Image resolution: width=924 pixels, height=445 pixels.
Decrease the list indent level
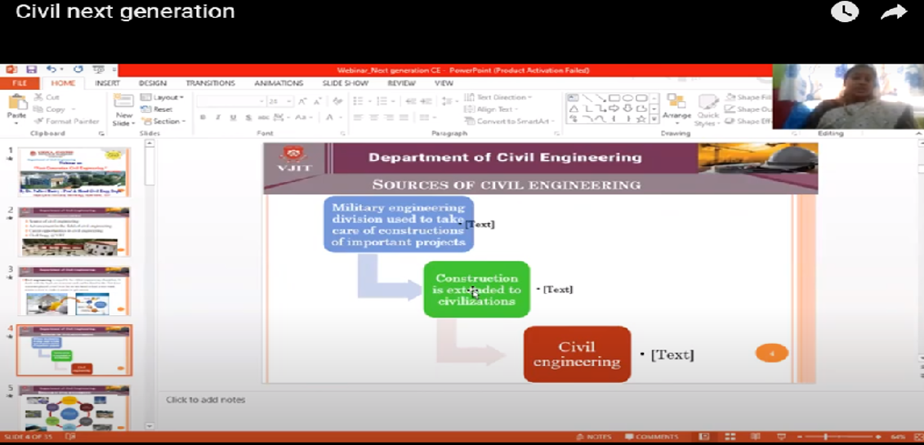(411, 101)
